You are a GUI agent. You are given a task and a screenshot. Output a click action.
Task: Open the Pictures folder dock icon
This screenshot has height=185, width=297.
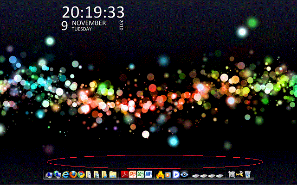coord(97,175)
